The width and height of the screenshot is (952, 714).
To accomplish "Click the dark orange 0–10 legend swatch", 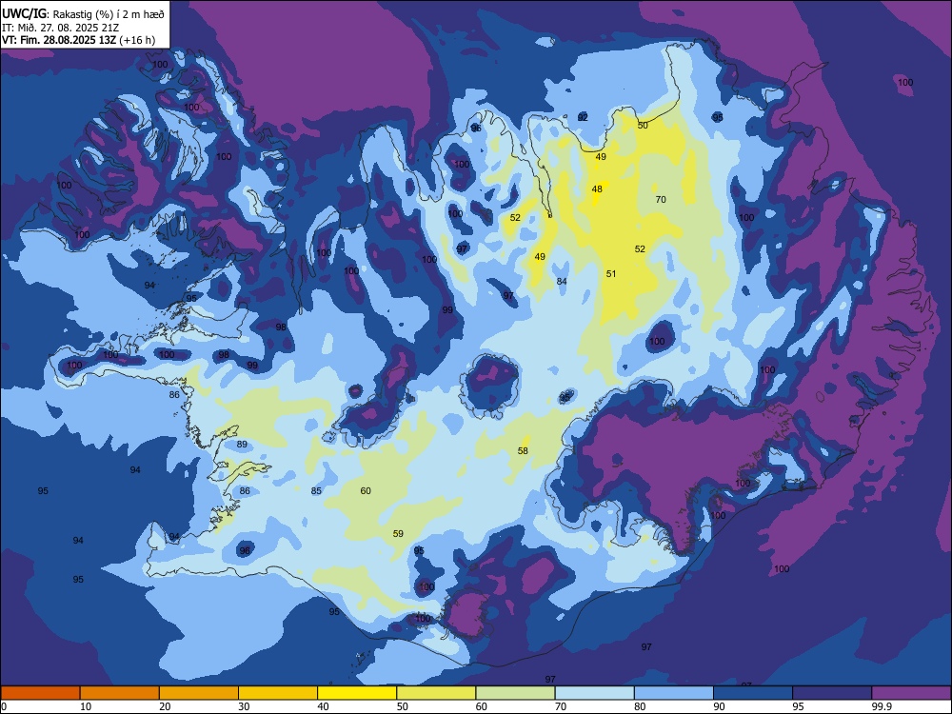I will point(40,693).
